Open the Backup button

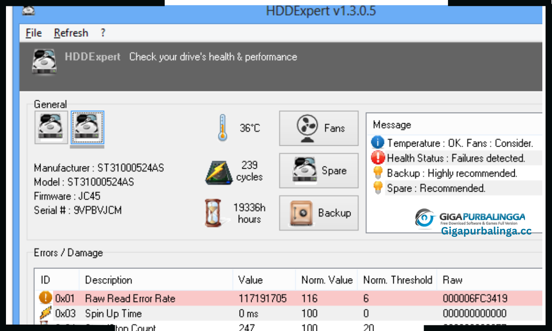[x=319, y=213]
